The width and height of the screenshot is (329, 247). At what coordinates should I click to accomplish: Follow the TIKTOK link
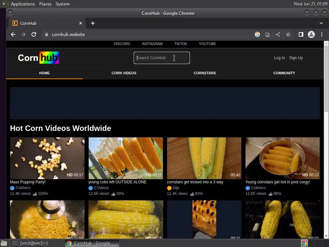[181, 44]
